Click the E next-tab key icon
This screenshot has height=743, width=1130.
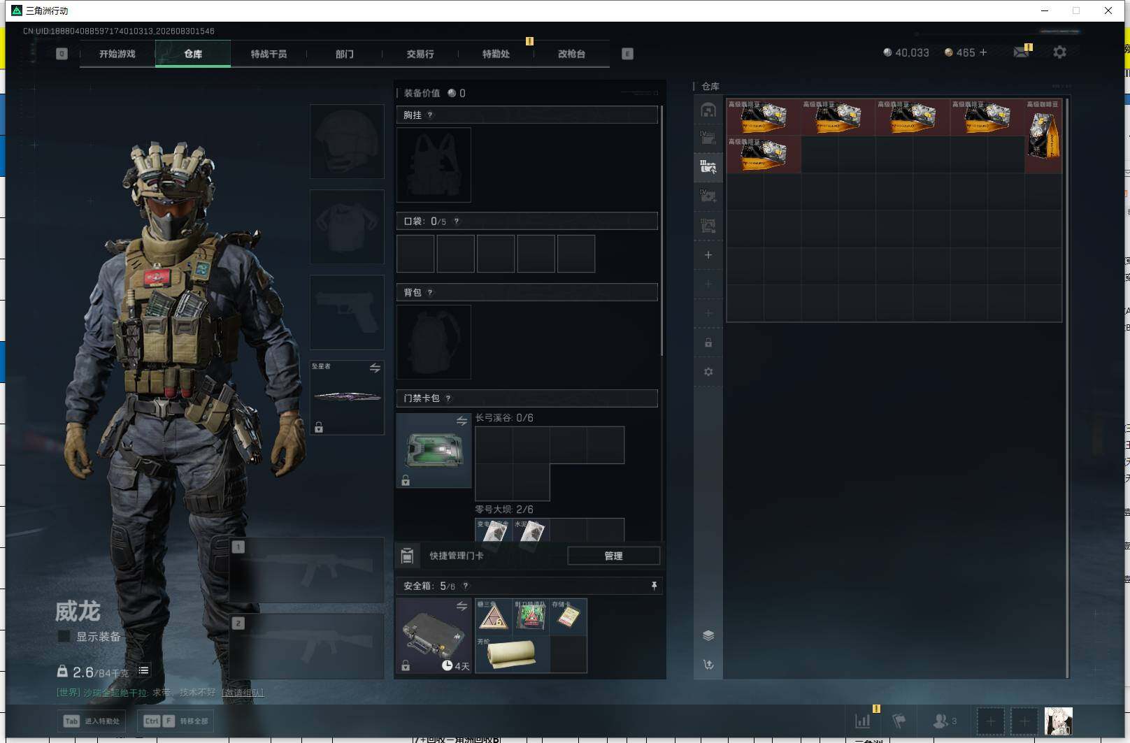[x=627, y=54]
